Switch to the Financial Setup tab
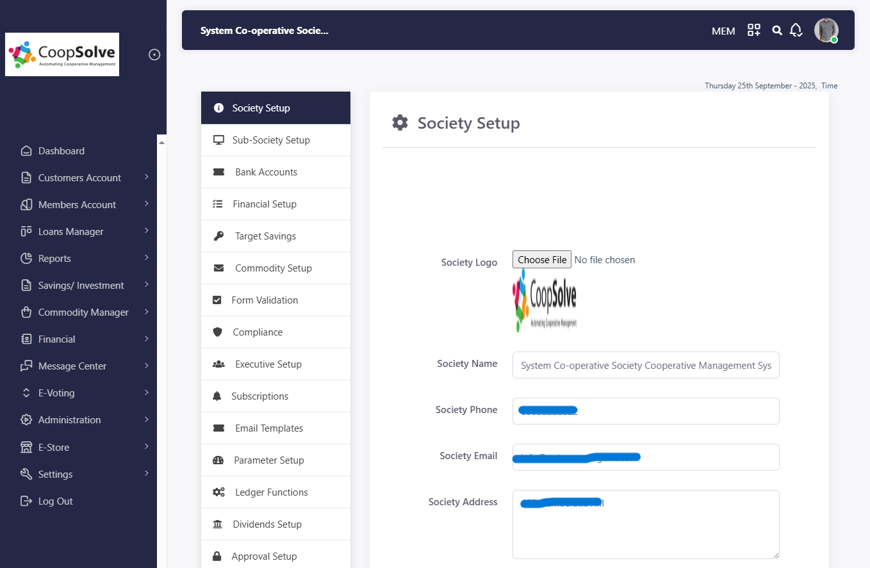This screenshot has height=568, width=870. point(264,204)
